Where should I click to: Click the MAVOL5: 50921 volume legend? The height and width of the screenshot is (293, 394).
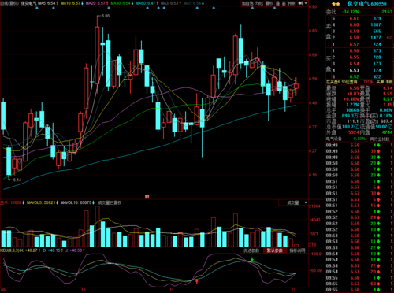point(41,202)
